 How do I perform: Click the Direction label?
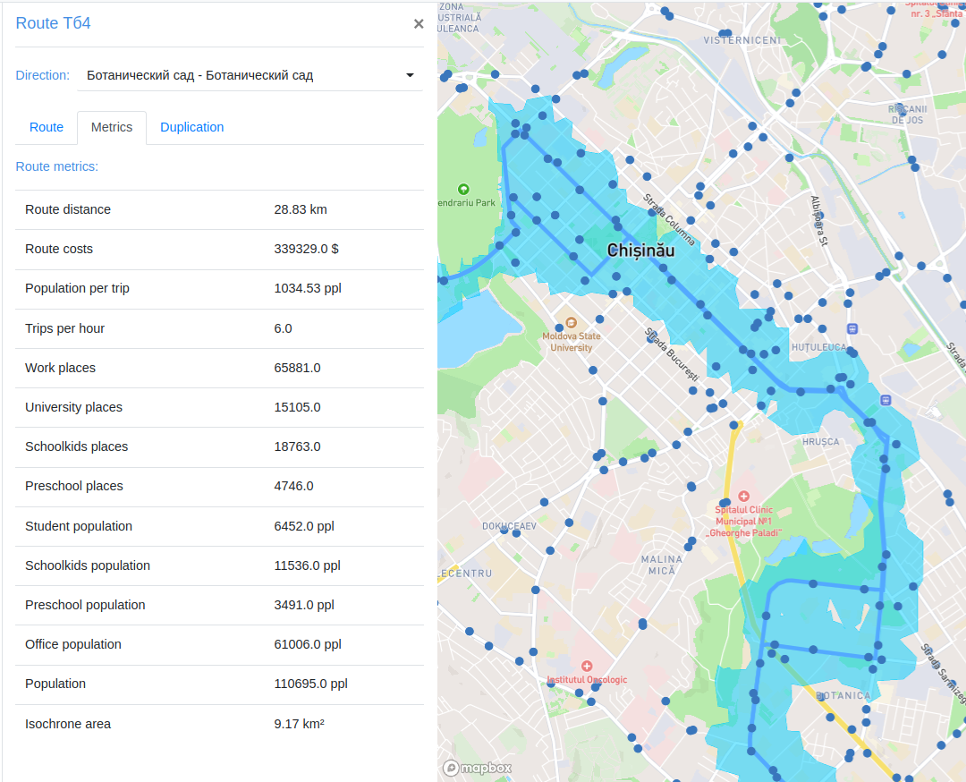[x=43, y=75]
